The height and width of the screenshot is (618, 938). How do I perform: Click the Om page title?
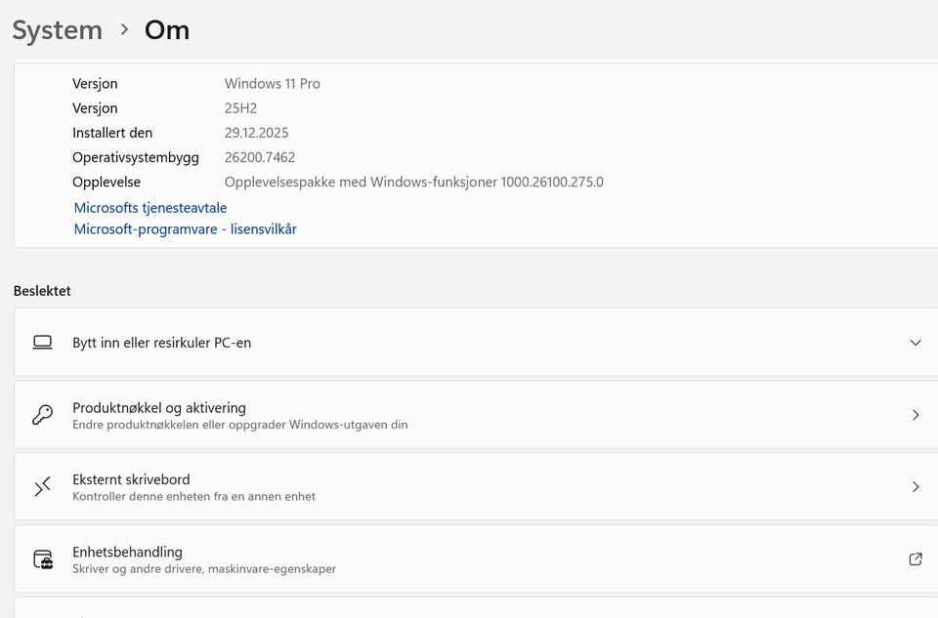pos(167,30)
